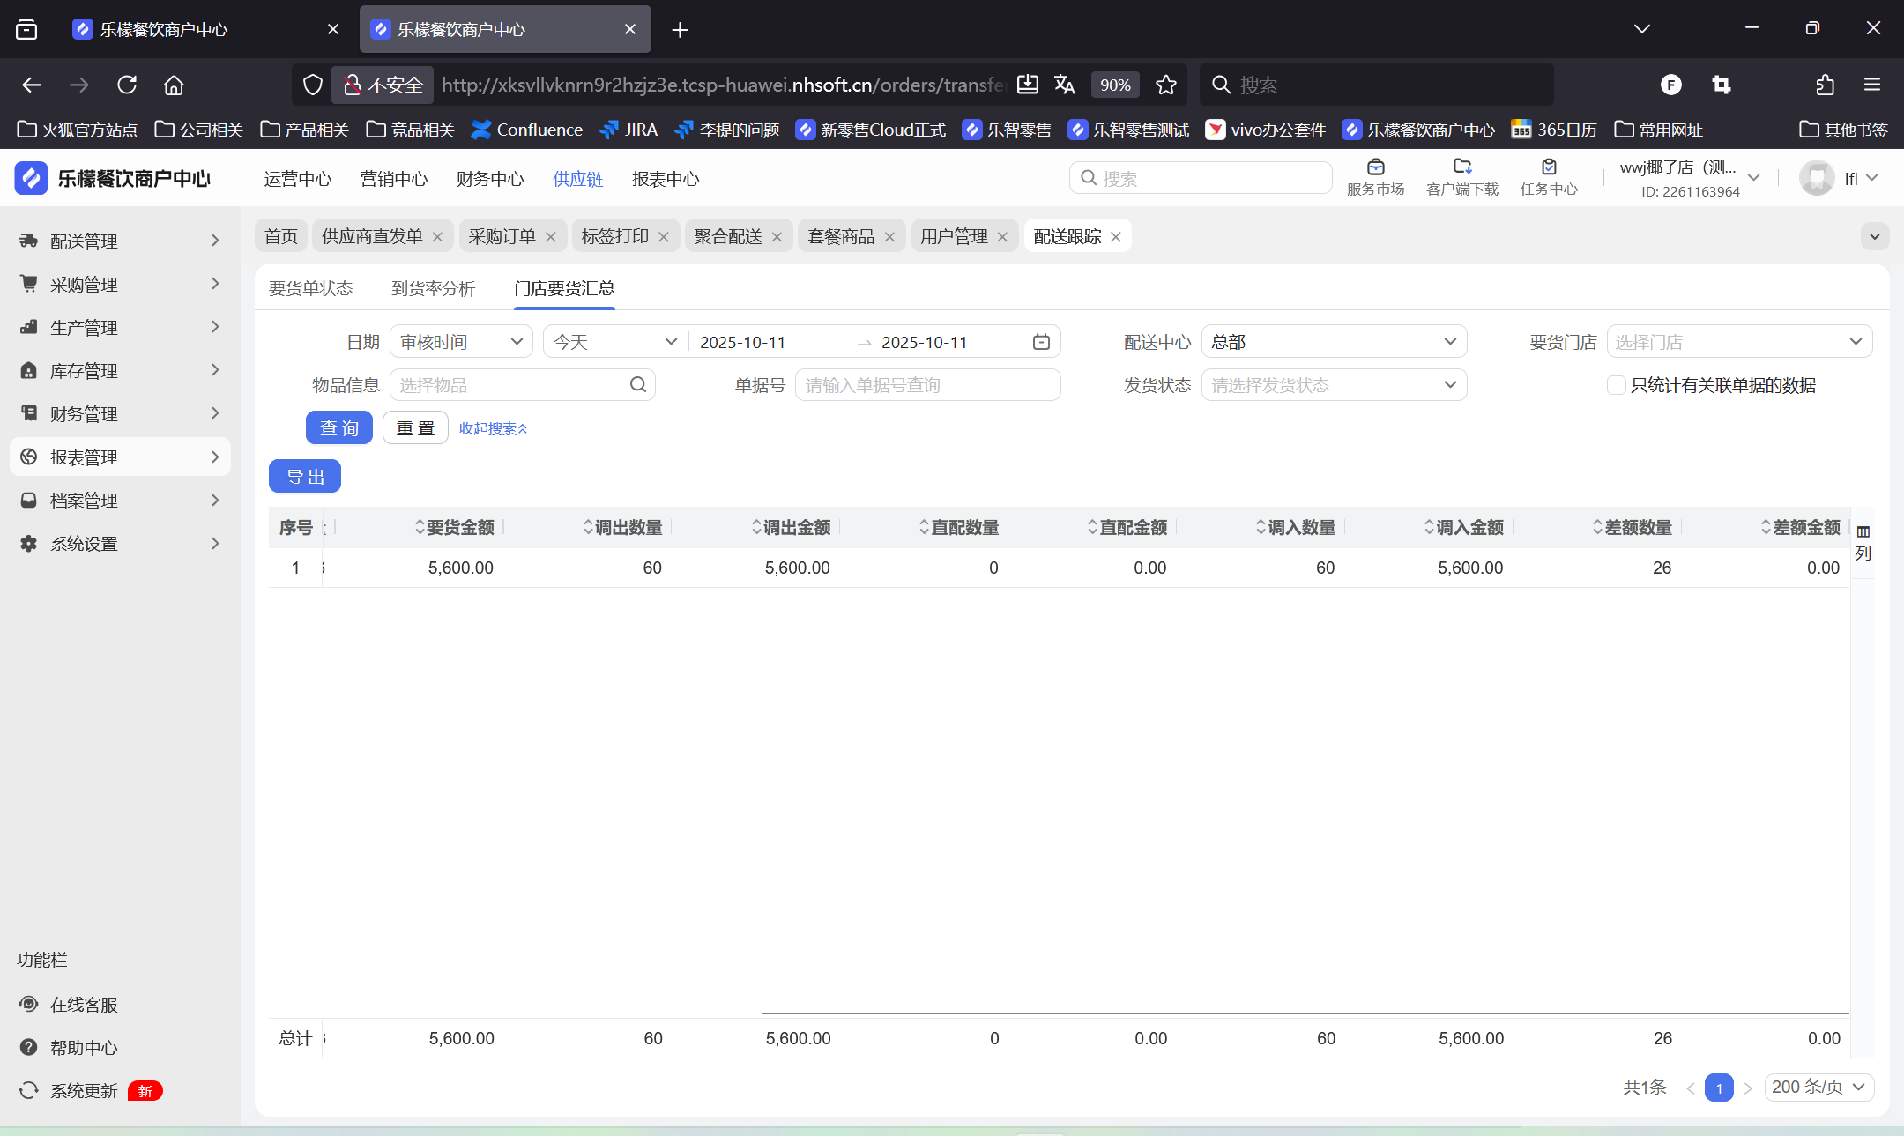Expand the 发货状态 status dropdown
This screenshot has width=1904, height=1136.
click(1333, 385)
